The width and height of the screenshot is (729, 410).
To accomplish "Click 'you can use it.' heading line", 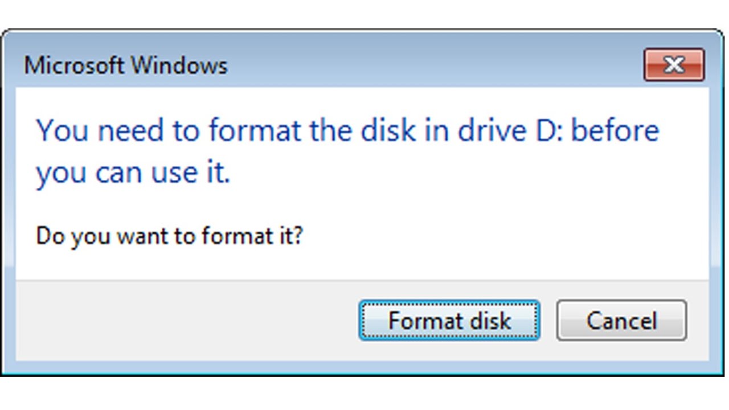I will pos(133,172).
